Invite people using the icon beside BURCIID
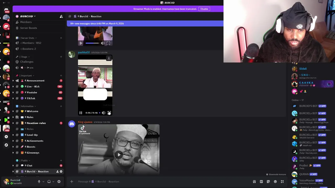This screenshot has height=188, width=335. pyautogui.click(x=61, y=16)
